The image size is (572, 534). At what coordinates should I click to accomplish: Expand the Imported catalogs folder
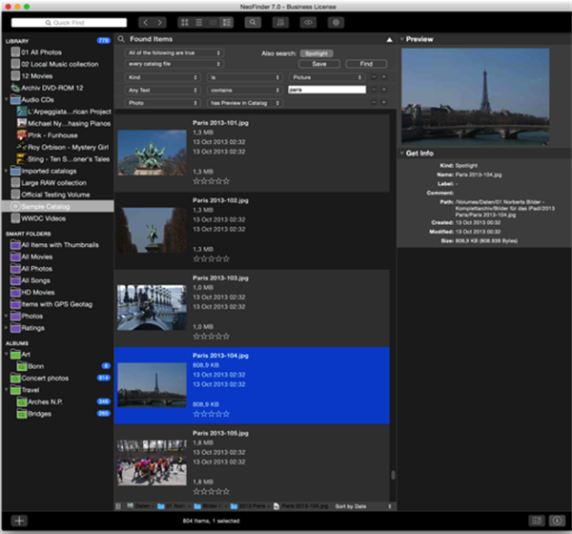pyautogui.click(x=7, y=171)
